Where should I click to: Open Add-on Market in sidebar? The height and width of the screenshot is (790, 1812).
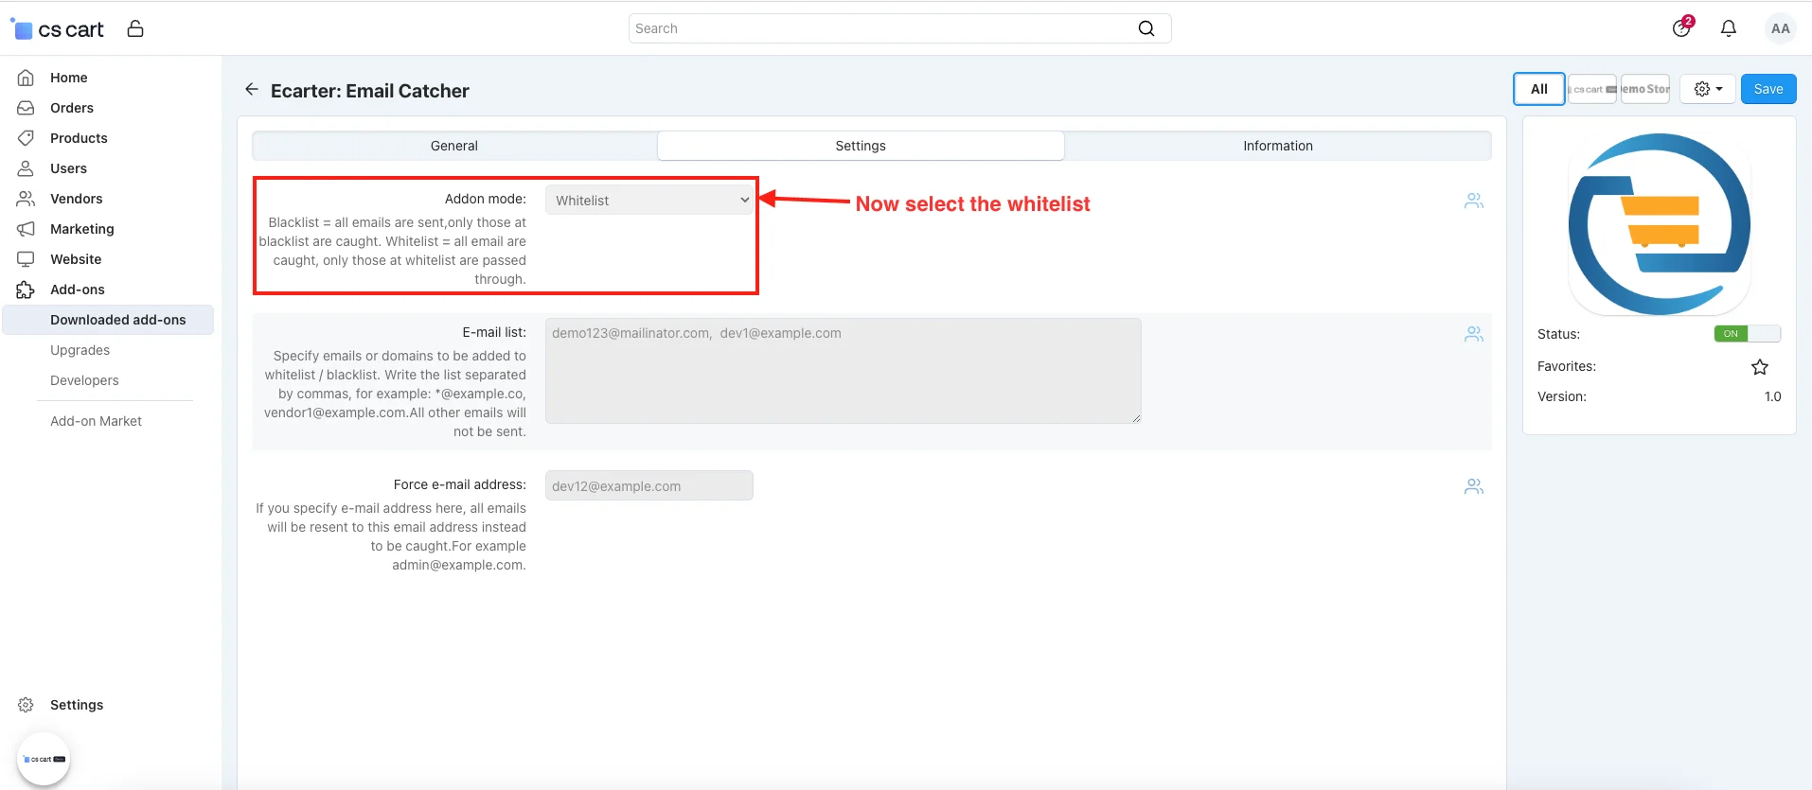pos(96,421)
